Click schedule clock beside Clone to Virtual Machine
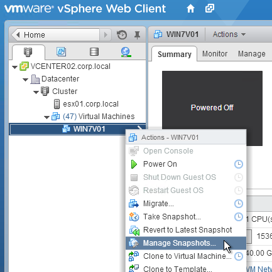The height and width of the screenshot is (272, 272). 239,256
